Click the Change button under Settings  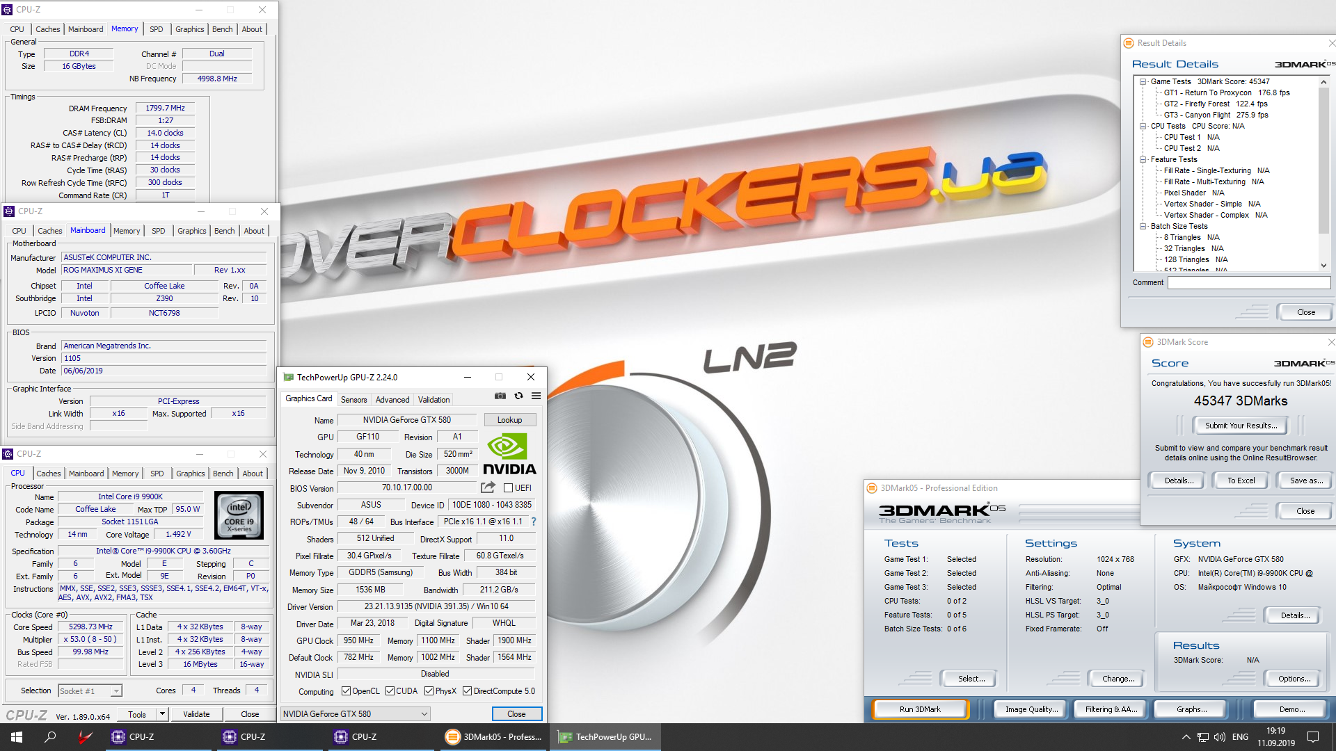(x=1118, y=679)
